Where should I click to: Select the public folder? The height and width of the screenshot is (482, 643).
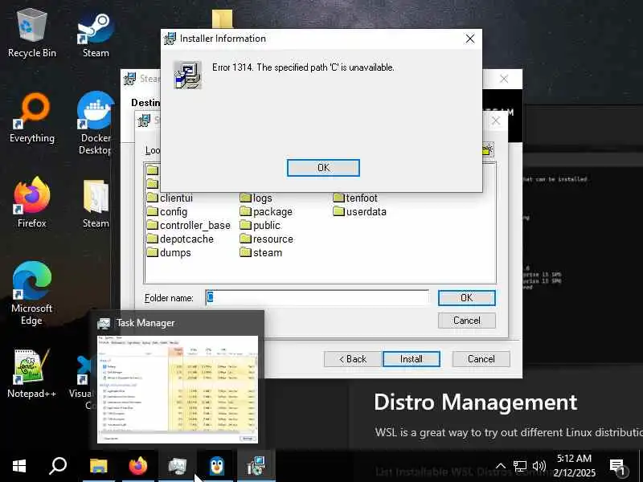[x=260, y=225]
